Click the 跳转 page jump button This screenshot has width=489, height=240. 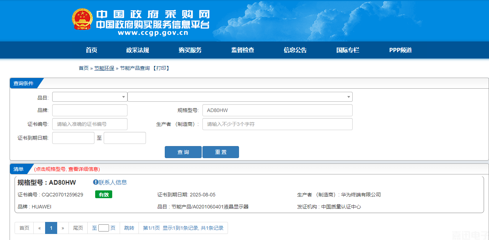[129, 228]
